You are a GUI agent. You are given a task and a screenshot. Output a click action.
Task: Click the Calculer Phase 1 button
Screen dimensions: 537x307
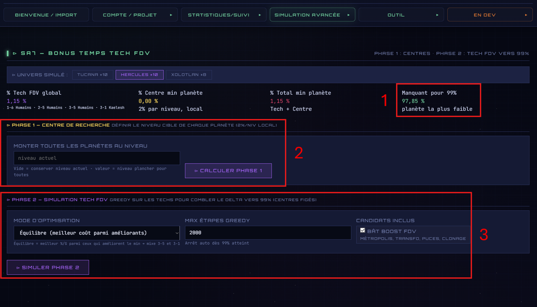click(x=228, y=171)
